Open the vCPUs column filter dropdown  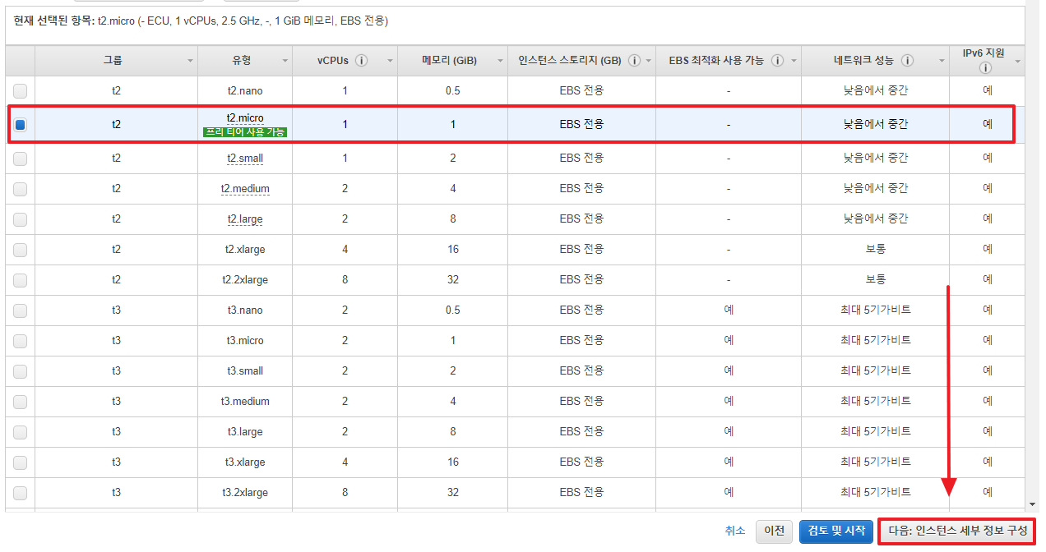coord(390,62)
